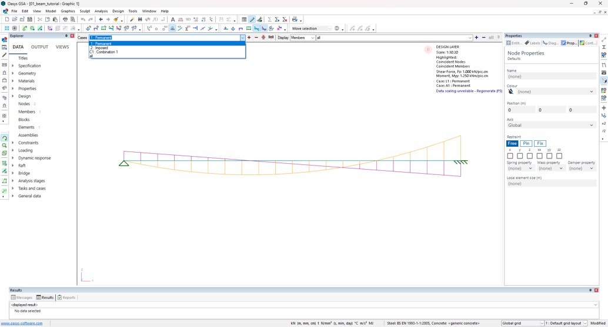
Task: Switch to the OUTPUT tab in Explorer
Action: tap(39, 47)
